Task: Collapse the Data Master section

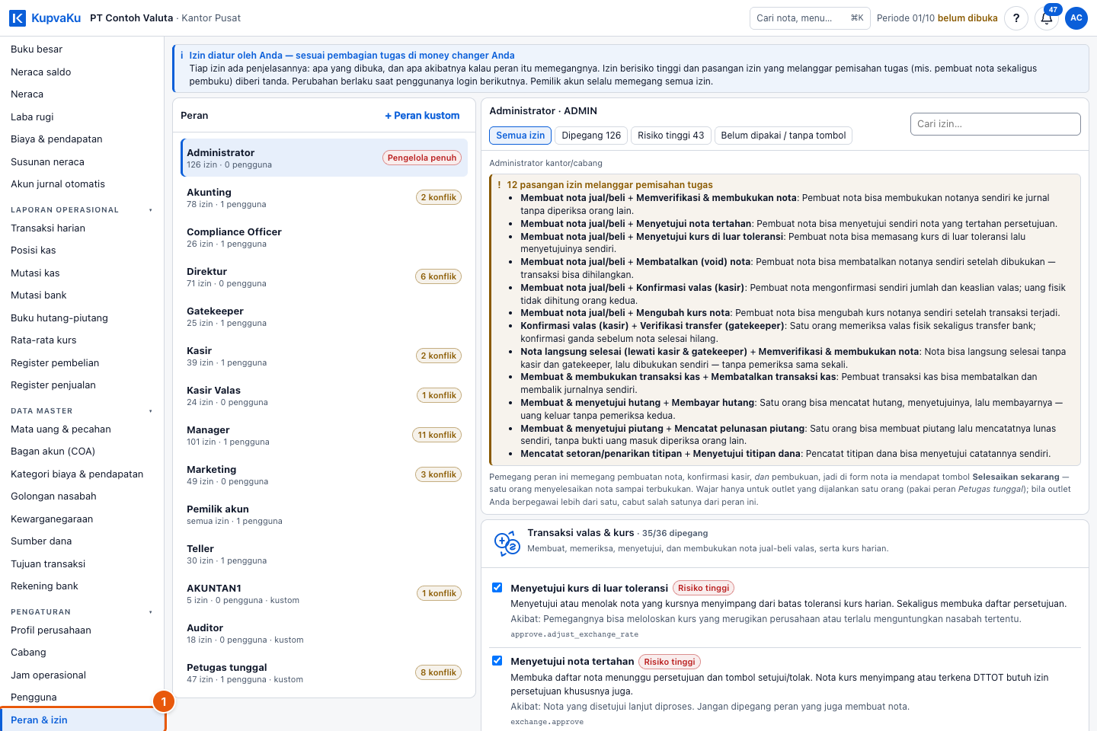Action: (82, 411)
